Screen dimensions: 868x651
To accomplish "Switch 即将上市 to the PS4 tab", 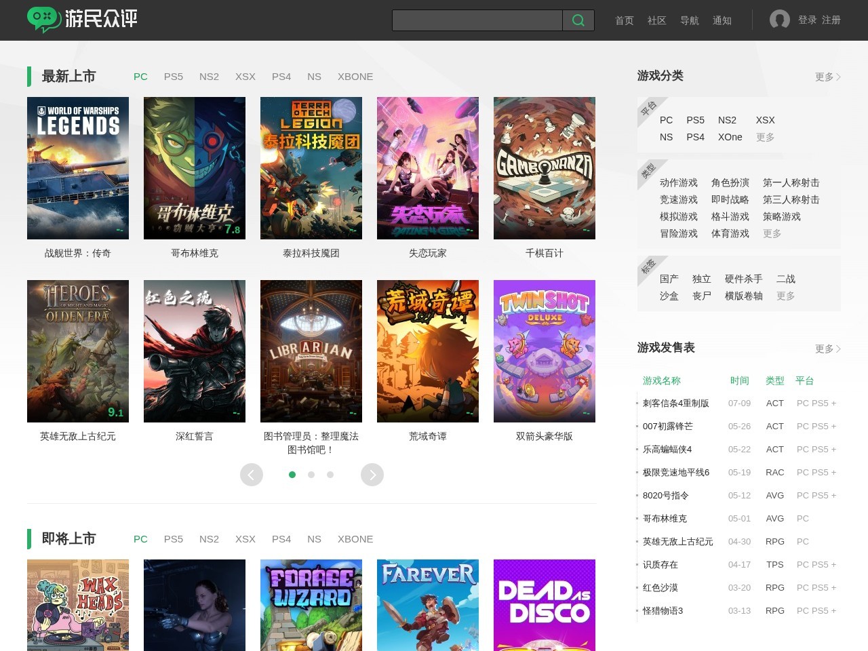I will 281,539.
